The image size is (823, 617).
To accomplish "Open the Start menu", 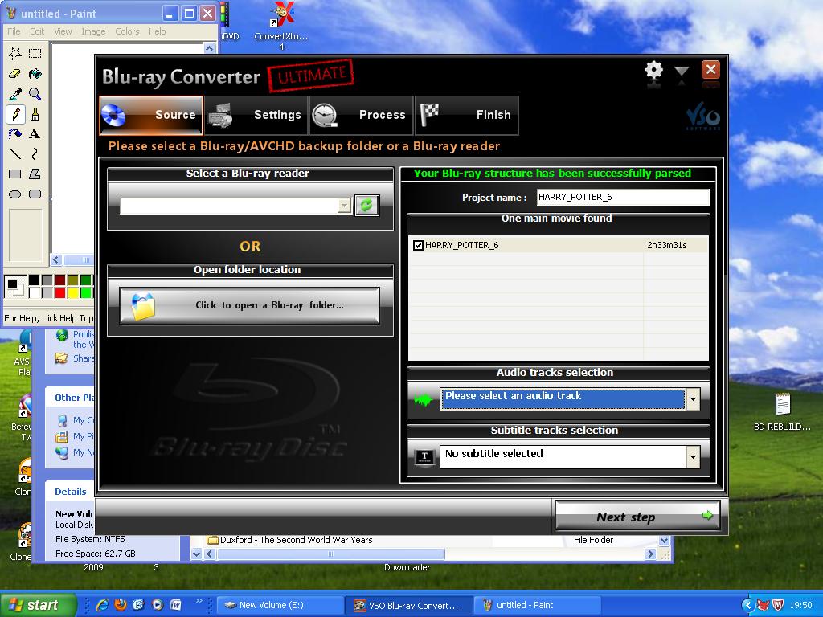I will pos(38,605).
